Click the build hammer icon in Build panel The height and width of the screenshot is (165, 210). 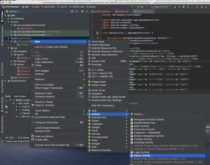[6, 101]
